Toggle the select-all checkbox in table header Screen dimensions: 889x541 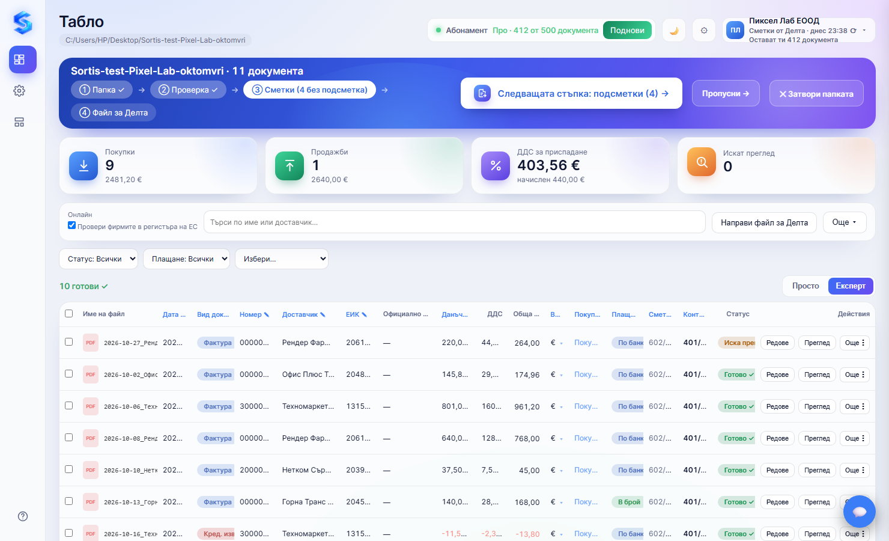pyautogui.click(x=68, y=313)
